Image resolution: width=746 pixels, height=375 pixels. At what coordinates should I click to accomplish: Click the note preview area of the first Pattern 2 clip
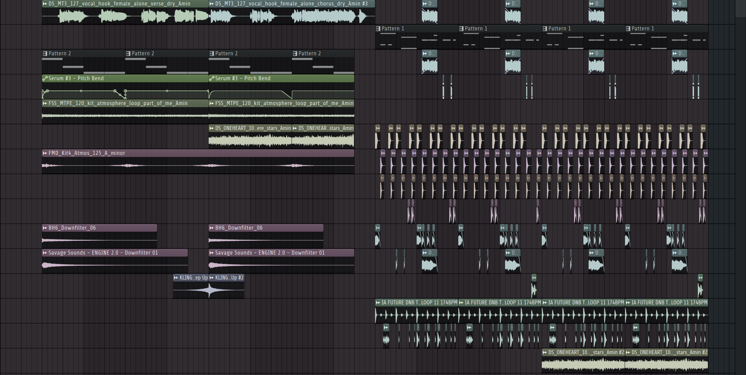[84, 66]
